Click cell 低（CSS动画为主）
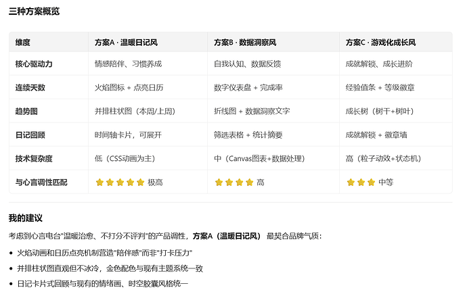The image size is (467, 294). [x=125, y=159]
